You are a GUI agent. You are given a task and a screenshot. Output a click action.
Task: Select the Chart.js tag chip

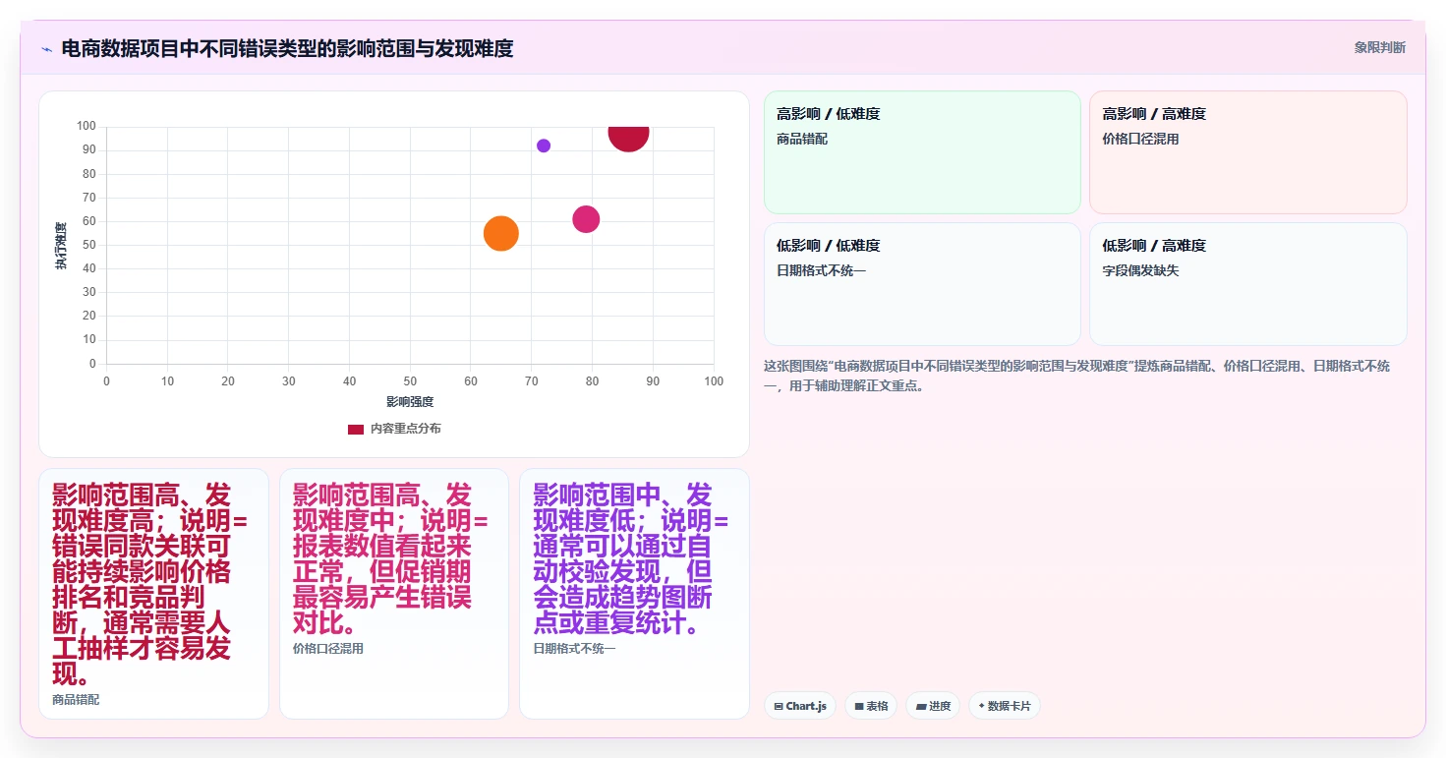pos(800,706)
